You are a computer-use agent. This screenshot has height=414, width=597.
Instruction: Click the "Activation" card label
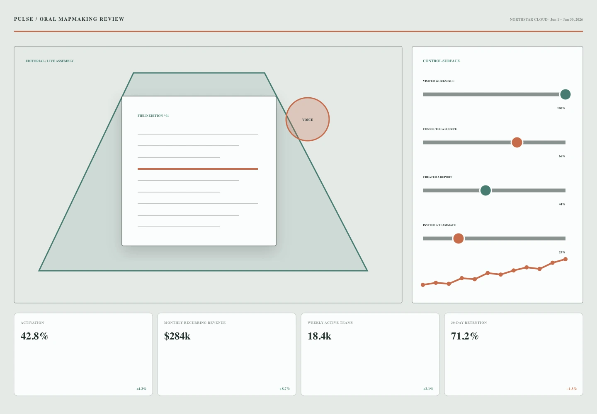point(32,323)
